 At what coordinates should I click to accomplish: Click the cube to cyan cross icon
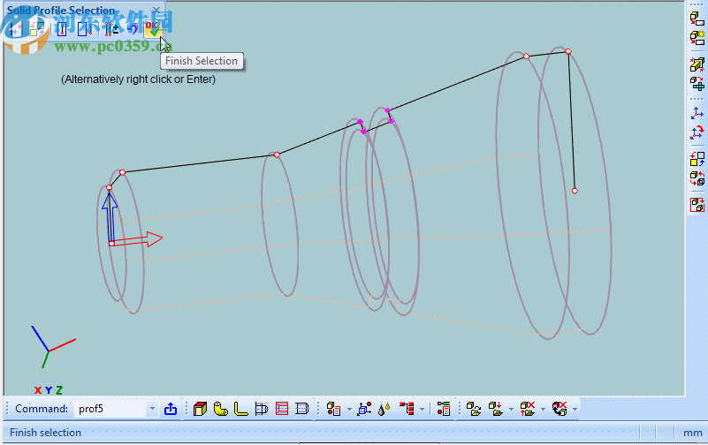[x=697, y=83]
